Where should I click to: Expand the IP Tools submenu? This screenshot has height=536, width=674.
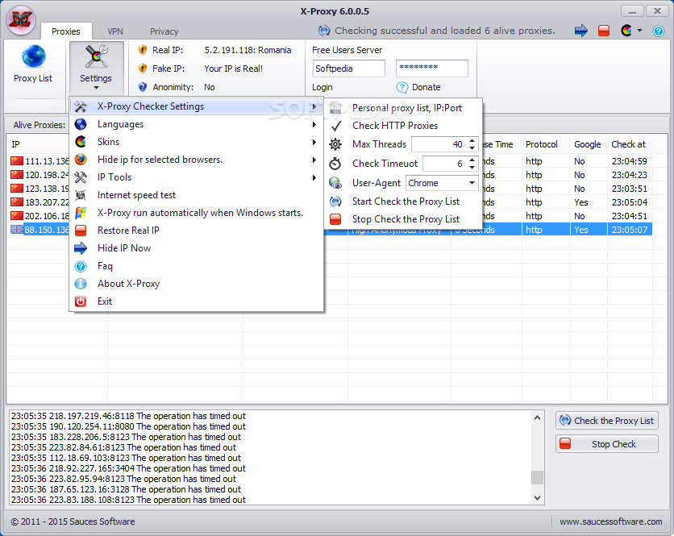pyautogui.click(x=314, y=177)
